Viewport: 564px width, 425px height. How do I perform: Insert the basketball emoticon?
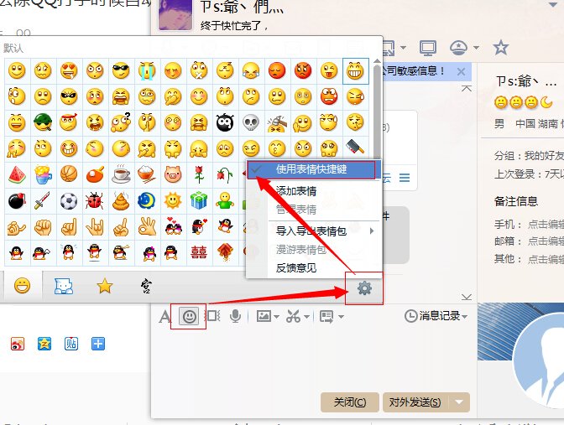(x=69, y=174)
